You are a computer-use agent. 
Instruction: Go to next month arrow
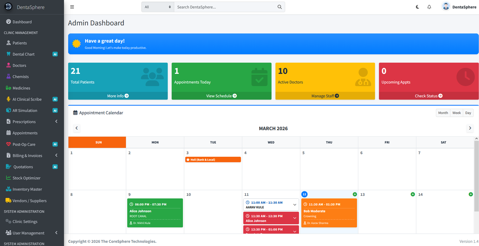click(470, 128)
